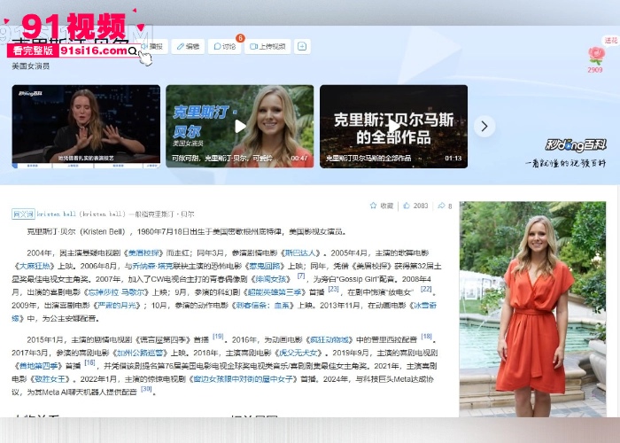Click reference marker [19]

218,337
